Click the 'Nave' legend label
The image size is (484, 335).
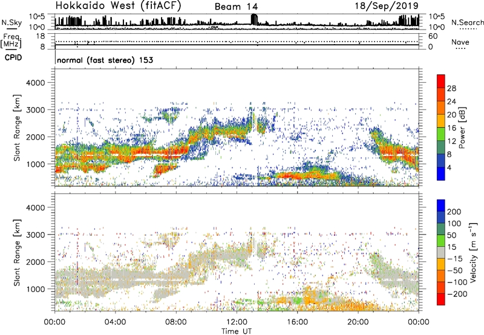point(460,42)
